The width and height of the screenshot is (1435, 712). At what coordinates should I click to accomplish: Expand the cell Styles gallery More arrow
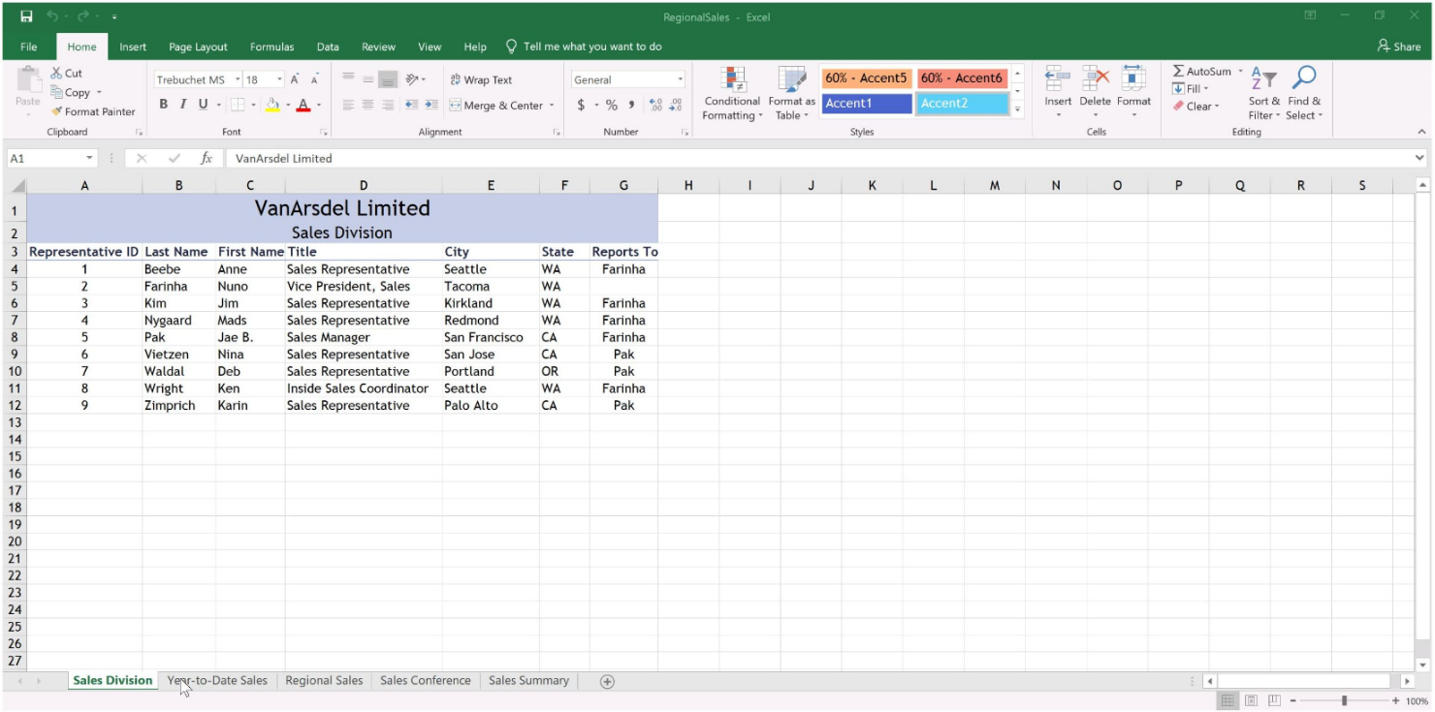1017,109
